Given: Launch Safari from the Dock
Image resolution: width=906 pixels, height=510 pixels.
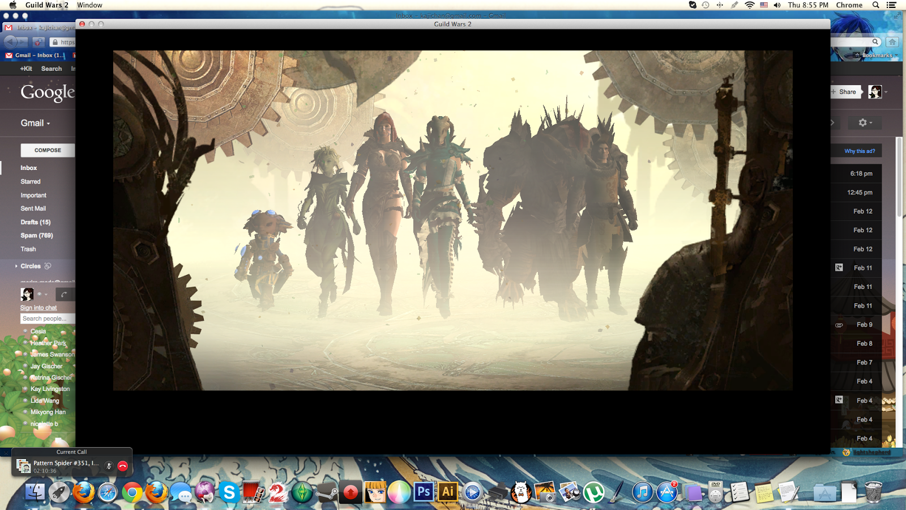Looking at the screenshot, I should [x=108, y=492].
